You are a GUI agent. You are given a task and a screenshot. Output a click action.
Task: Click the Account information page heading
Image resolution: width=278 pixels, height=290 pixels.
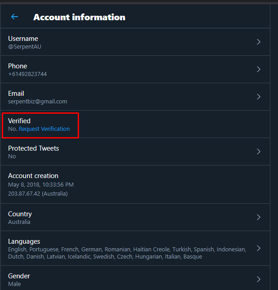[x=79, y=17]
